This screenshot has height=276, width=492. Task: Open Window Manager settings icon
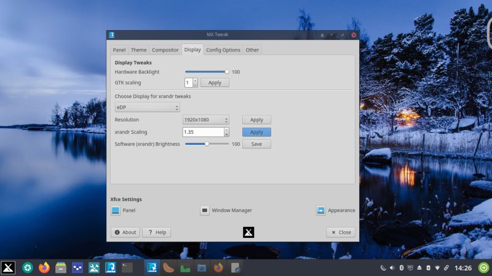point(205,210)
